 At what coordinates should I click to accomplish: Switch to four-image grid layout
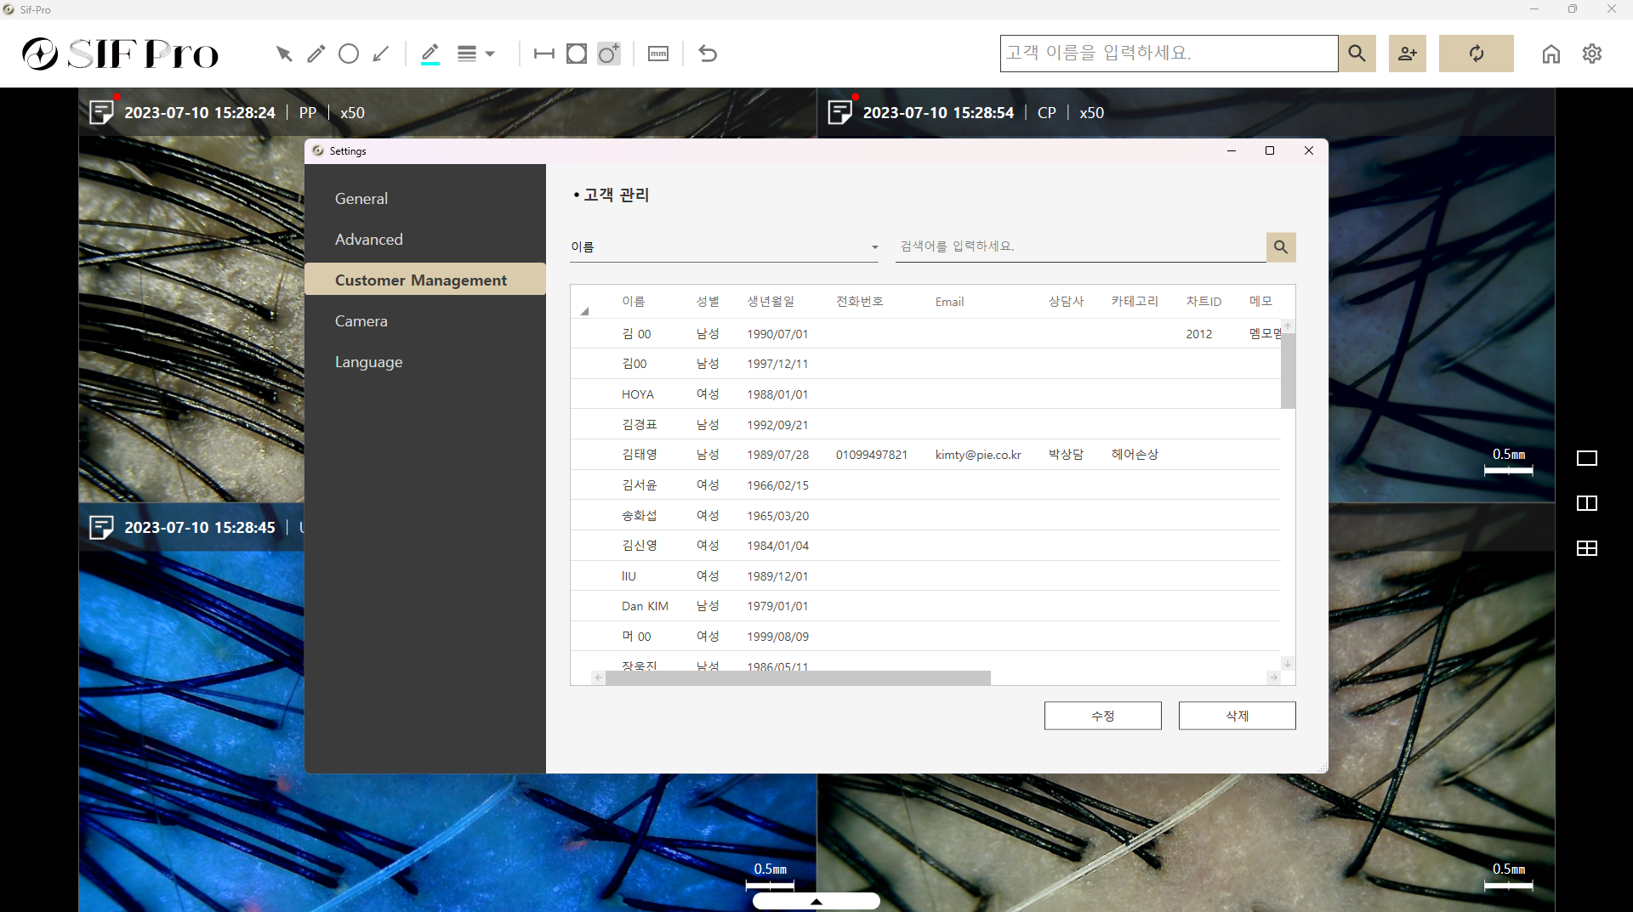(x=1586, y=548)
